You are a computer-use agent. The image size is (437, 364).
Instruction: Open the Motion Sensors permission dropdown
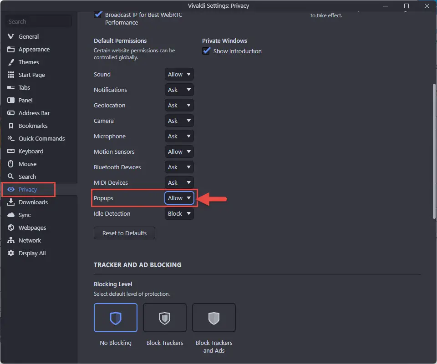pos(179,152)
